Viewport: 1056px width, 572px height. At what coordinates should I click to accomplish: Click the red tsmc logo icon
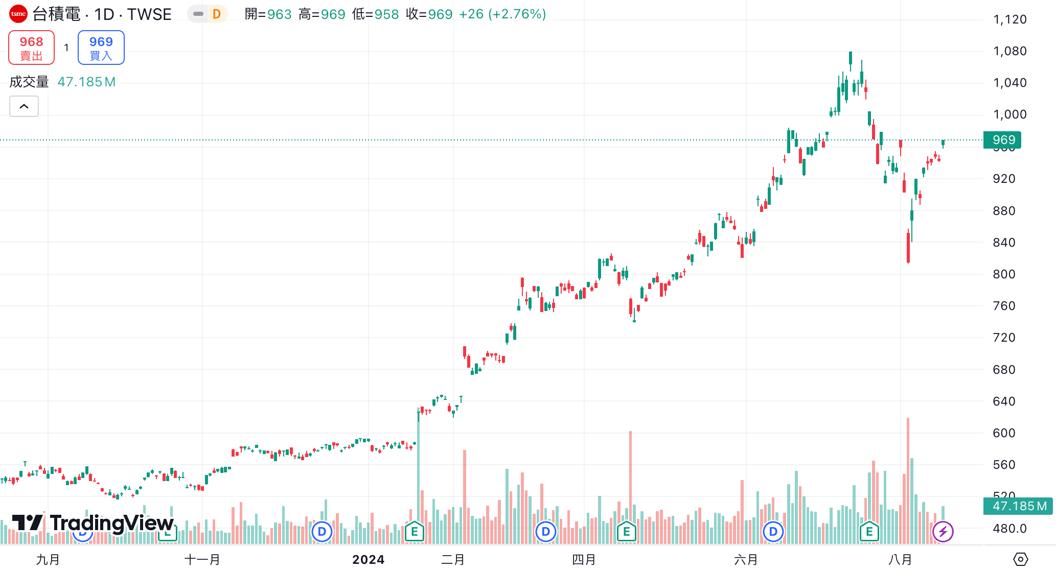coord(18,14)
